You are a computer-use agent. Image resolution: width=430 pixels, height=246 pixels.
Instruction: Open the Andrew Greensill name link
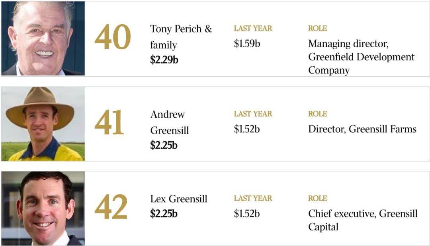click(170, 122)
